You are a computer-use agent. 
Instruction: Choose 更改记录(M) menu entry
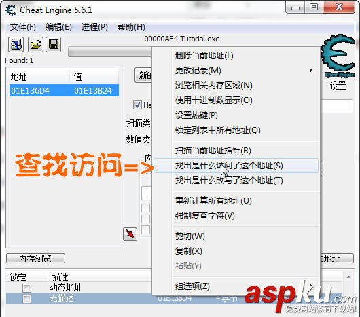(236, 71)
